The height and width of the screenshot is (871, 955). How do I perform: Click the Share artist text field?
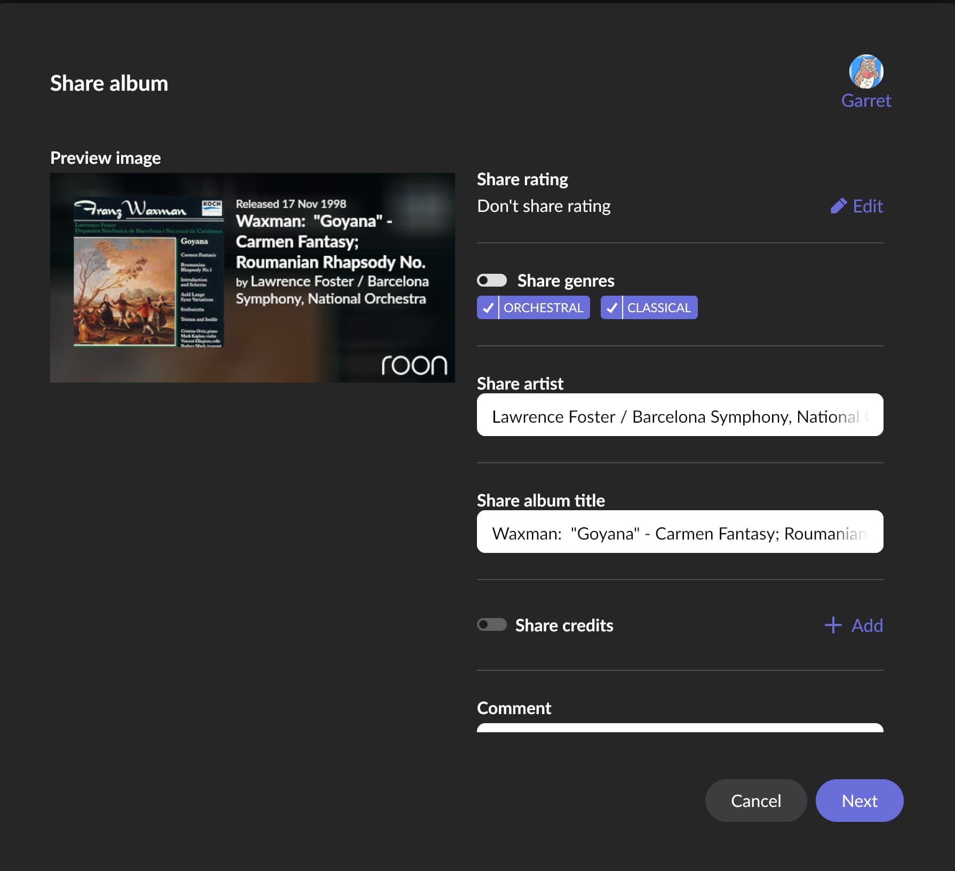680,415
